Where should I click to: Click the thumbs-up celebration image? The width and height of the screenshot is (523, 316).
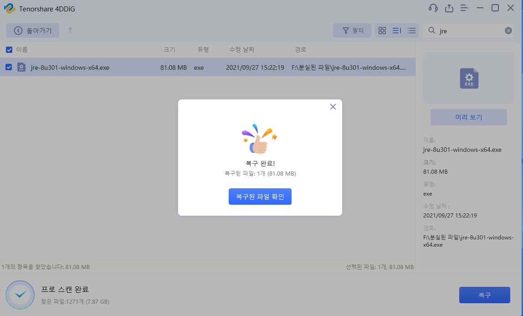point(260,139)
